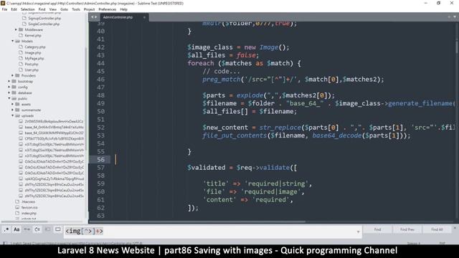Open Post.php model file
The height and width of the screenshot is (258, 459).
[x=32, y=64]
